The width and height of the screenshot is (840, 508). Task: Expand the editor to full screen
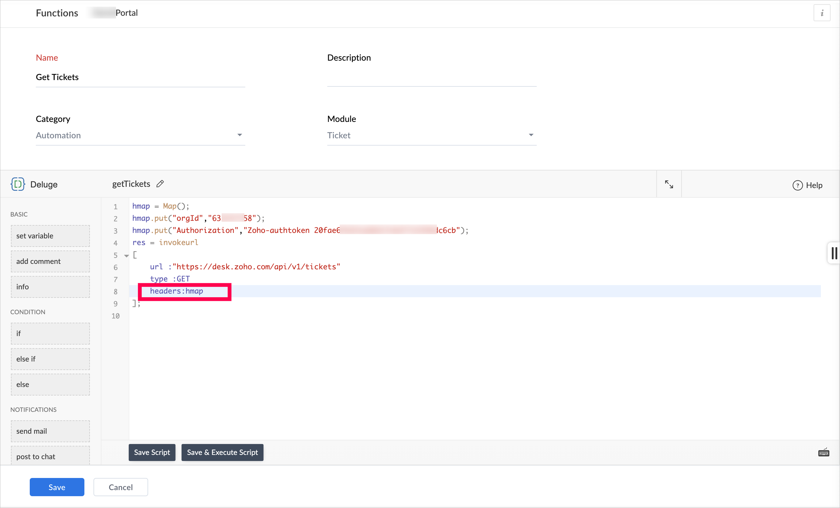[668, 184]
